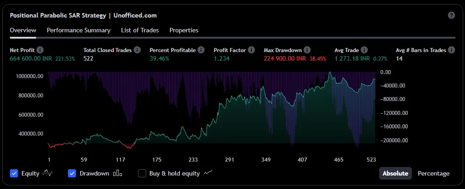Click info icon beside Max Drawdown
The height and width of the screenshot is (189, 465).
point(306,50)
